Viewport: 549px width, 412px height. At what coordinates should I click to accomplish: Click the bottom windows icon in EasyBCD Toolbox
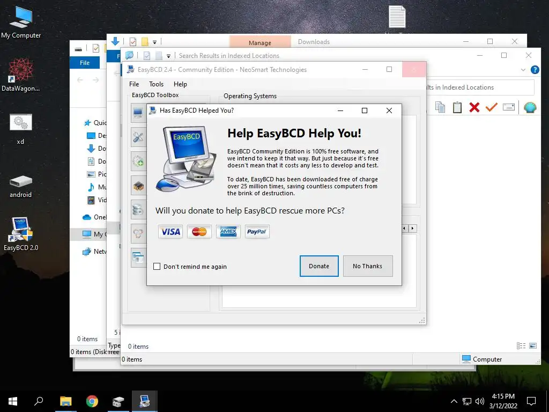[138, 258]
